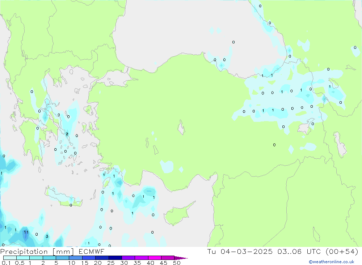This screenshot has height=265, width=362.
Task: Click the 0.5 mm legend color swatch
Action: tap(23, 258)
